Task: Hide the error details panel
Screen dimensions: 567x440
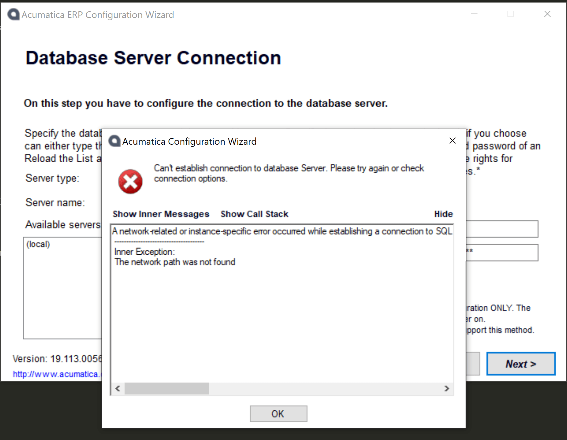Action: (x=443, y=214)
